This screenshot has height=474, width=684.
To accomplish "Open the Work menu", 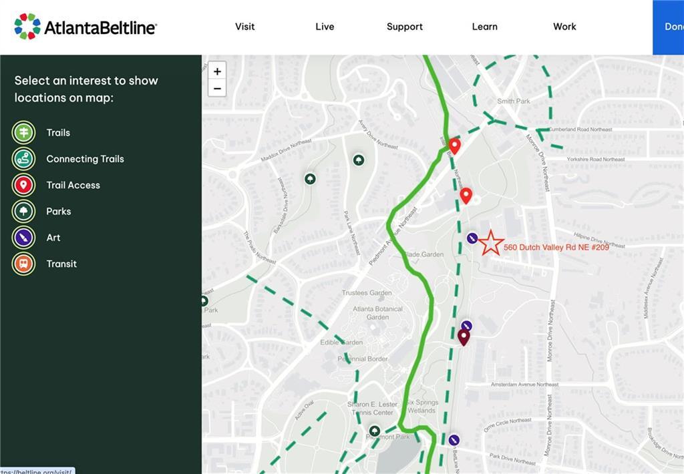I will (564, 27).
